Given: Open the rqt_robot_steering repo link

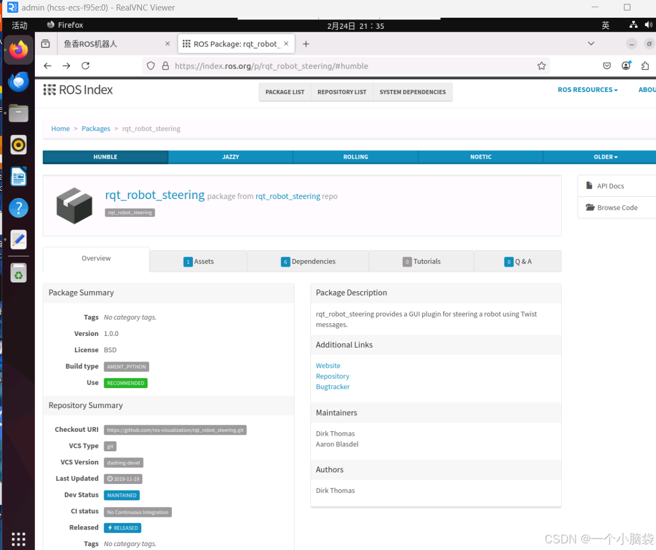Looking at the screenshot, I should [288, 196].
